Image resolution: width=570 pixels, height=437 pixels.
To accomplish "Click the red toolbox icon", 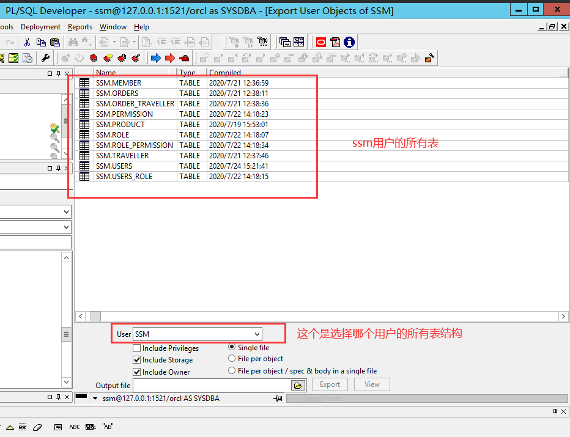I will point(184,58).
